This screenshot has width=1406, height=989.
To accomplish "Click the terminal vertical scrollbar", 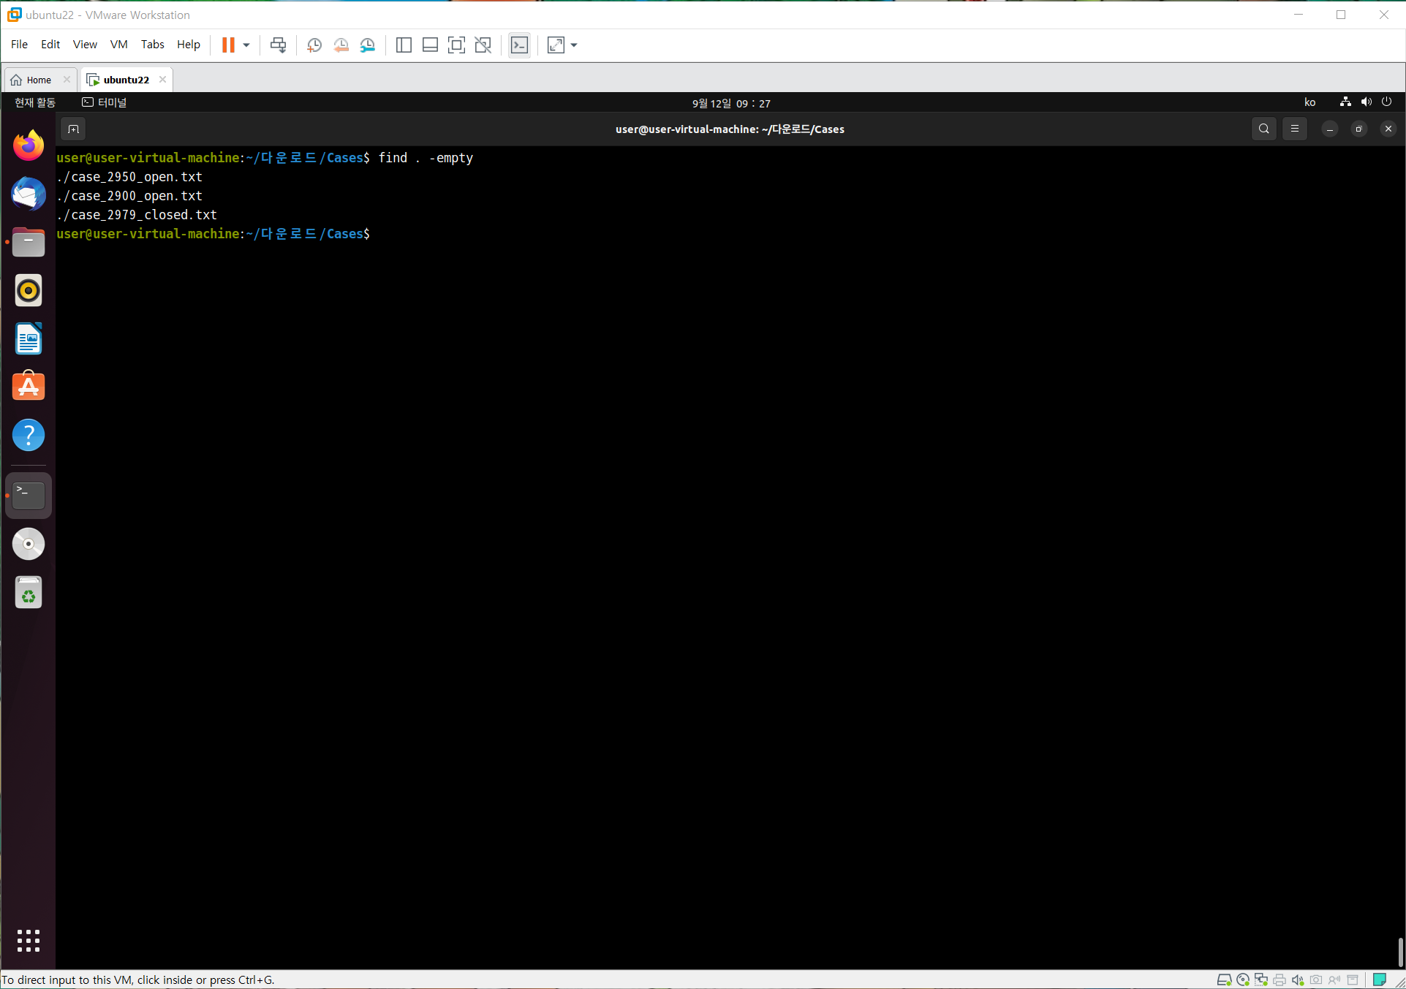I will pyautogui.click(x=1400, y=950).
